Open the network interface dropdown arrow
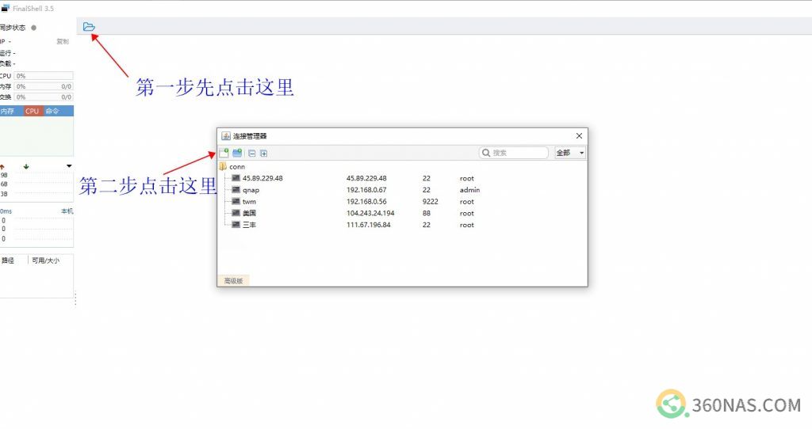The width and height of the screenshot is (812, 429). [69, 166]
